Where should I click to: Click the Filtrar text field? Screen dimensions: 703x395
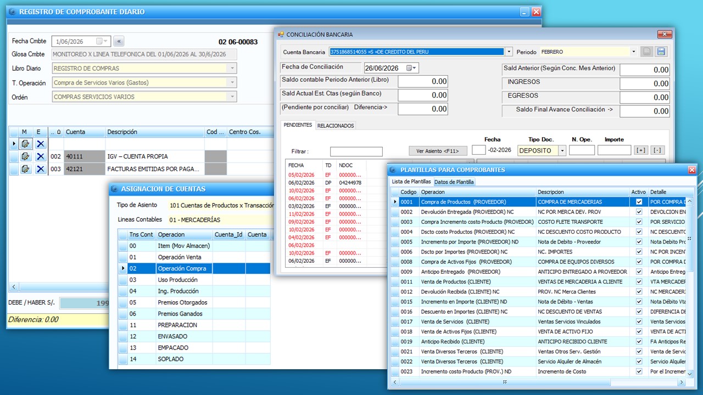356,151
